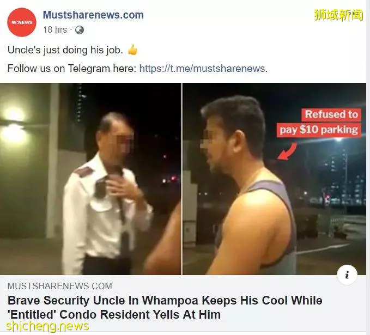Click the MUSTSHARENEWS.COM source domain label
The width and height of the screenshot is (370, 335).
60,286
